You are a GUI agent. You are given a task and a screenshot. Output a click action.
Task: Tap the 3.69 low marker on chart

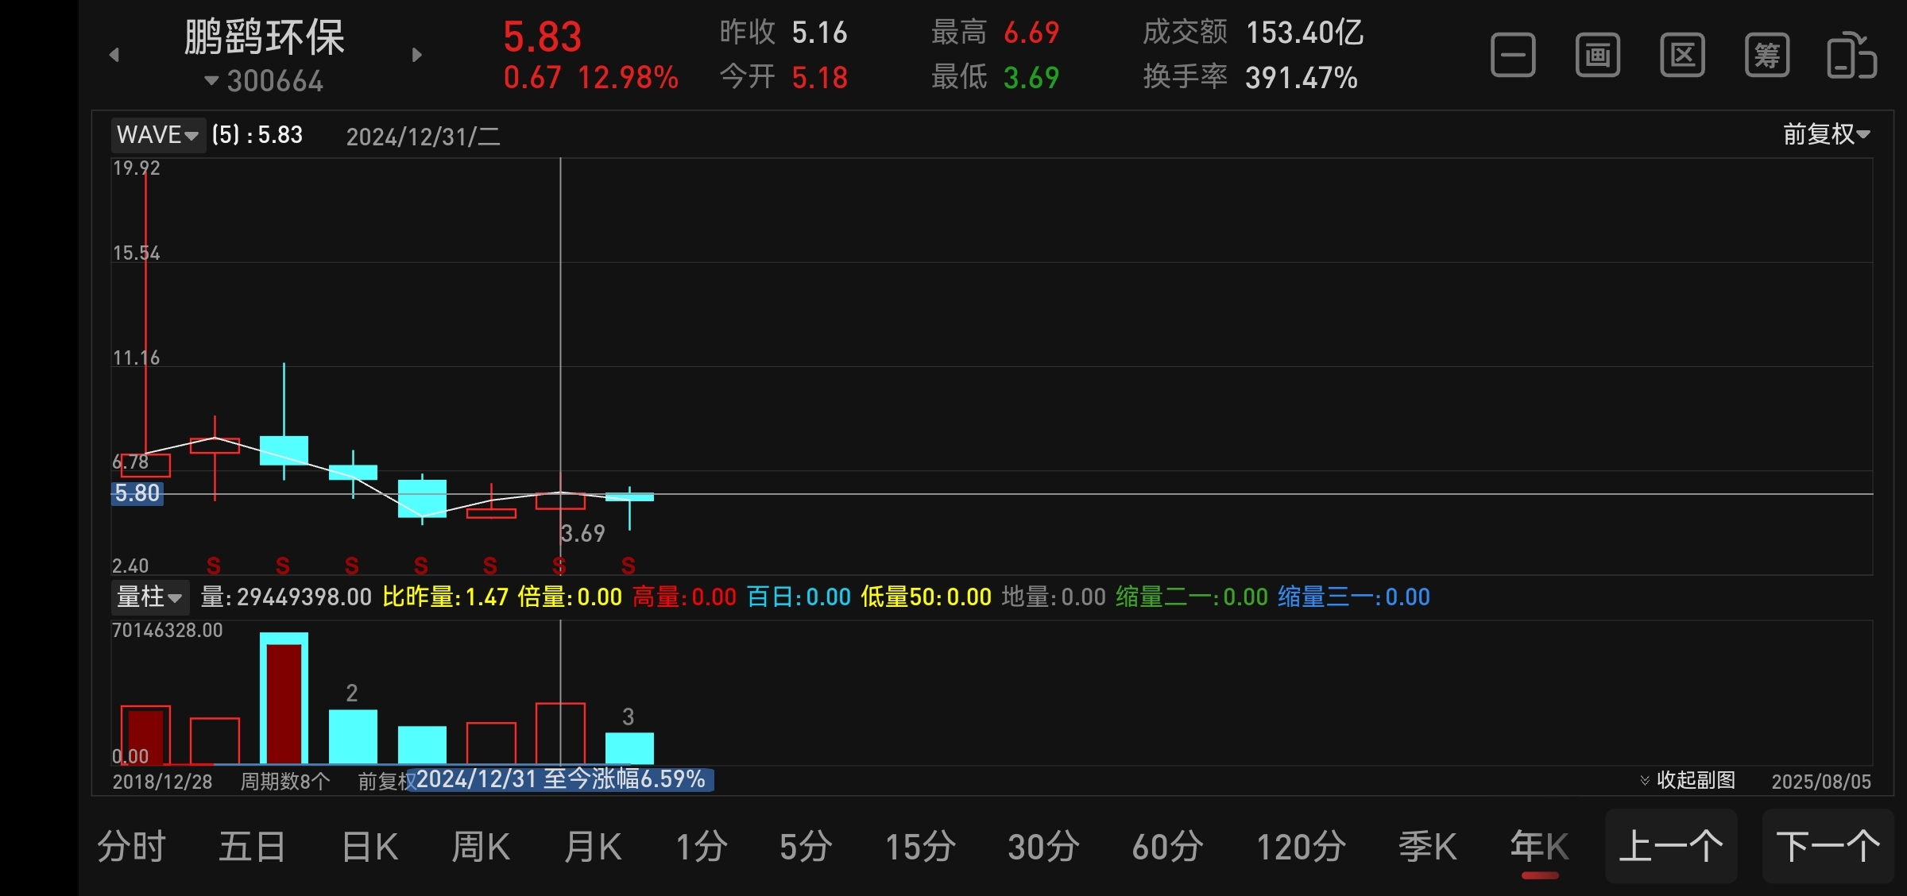pyautogui.click(x=582, y=533)
